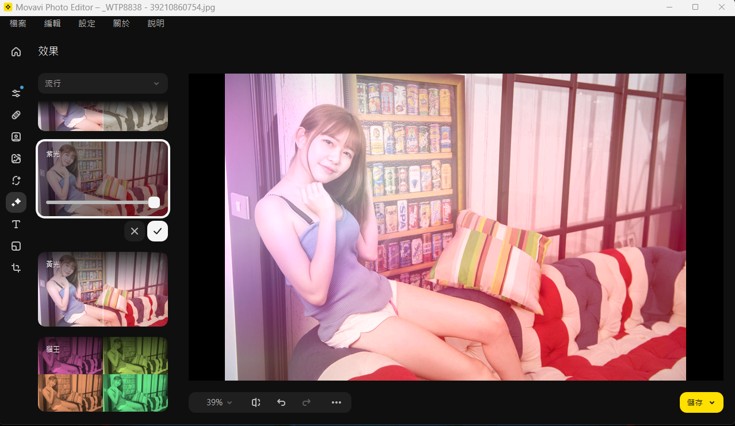The image size is (735, 426).
Task: Open the background replacement tool icon
Action: click(x=16, y=159)
